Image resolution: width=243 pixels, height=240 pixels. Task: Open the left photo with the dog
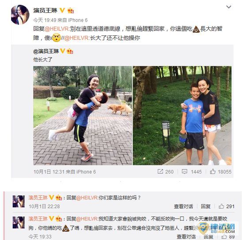pos(83,116)
